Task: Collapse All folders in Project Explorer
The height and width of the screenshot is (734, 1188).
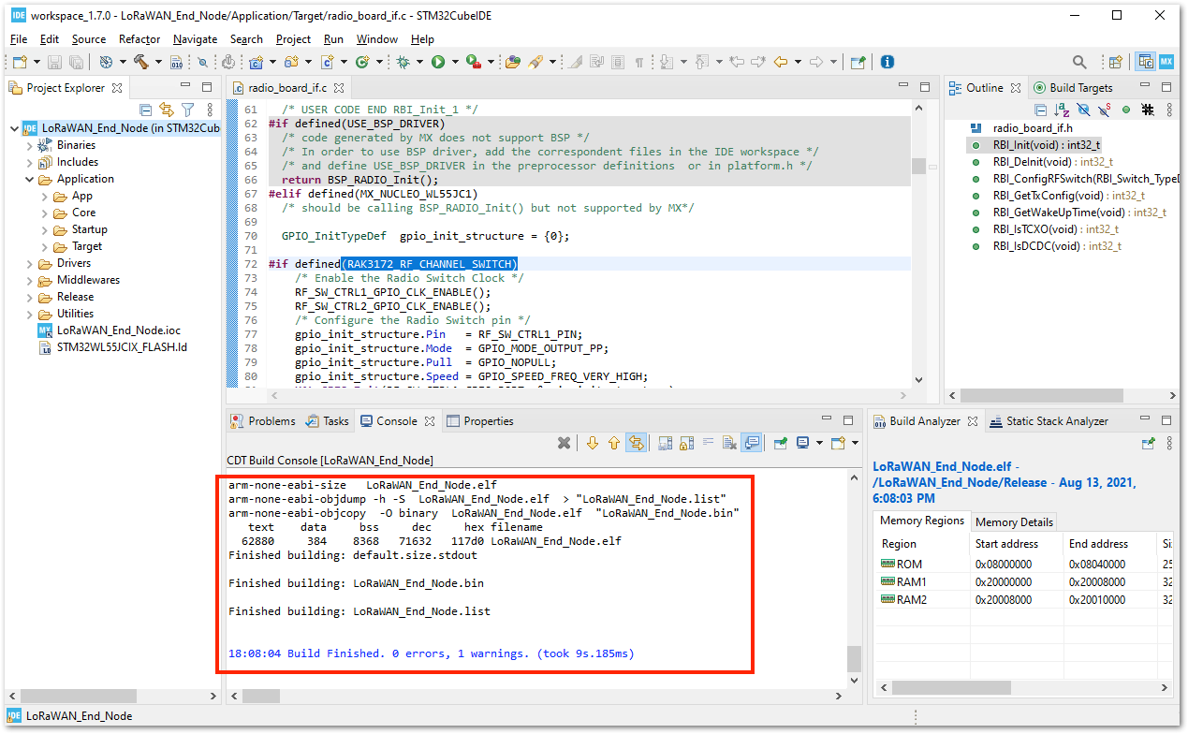Action: (145, 110)
